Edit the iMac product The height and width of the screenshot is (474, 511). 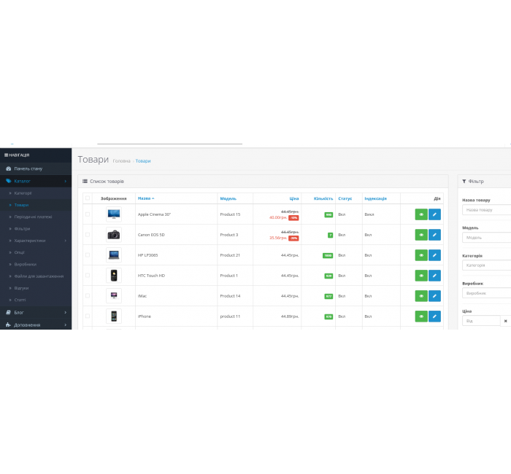point(434,296)
